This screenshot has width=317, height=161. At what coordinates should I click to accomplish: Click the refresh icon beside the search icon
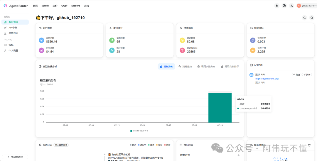click(312, 18)
